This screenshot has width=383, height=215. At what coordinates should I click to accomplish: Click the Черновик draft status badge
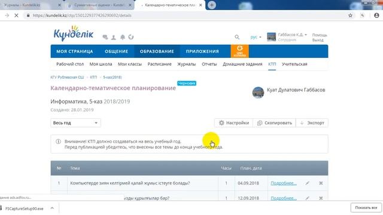click(x=187, y=84)
